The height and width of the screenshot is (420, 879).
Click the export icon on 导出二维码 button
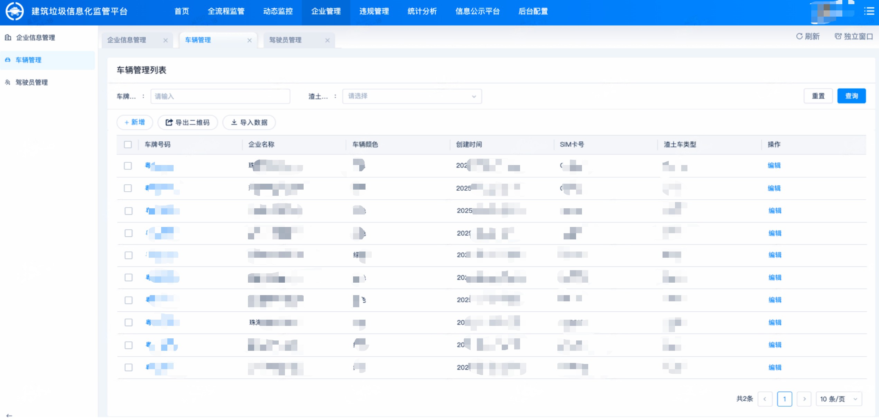tap(168, 122)
